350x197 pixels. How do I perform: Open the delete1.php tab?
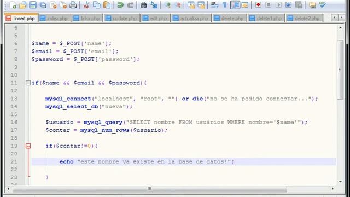point(266,18)
